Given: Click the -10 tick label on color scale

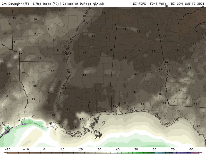Looking at the screenshot, I should coord(26,149).
